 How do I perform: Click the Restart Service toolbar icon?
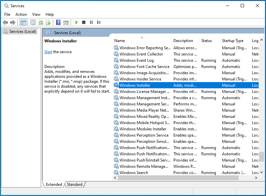[98, 22]
